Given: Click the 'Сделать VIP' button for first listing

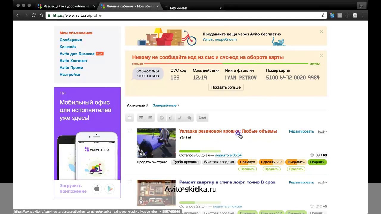Looking at the screenshot, I should tap(271, 162).
